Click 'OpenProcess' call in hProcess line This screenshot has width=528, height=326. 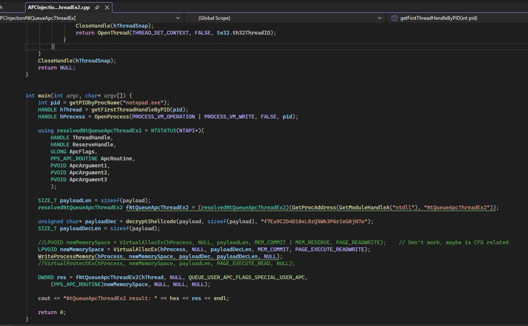pos(113,117)
